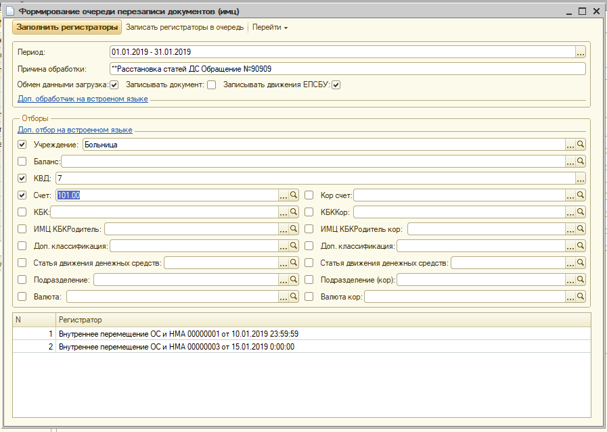Click magnifier for Подразделение (кор) field

581,280
